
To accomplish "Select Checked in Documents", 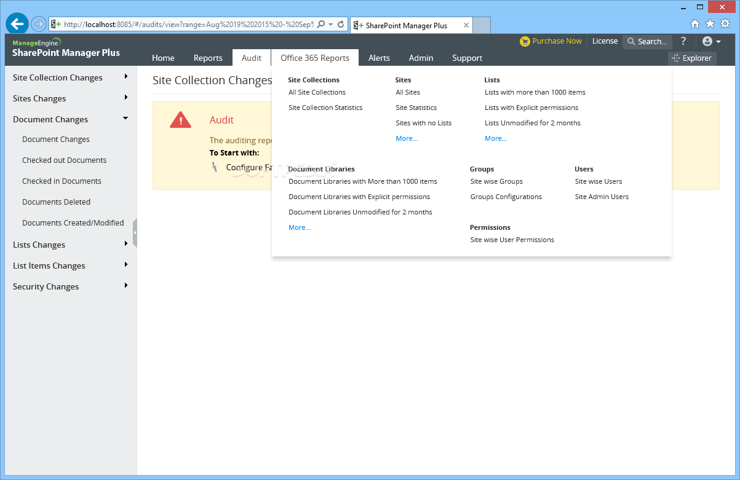I will (x=62, y=181).
